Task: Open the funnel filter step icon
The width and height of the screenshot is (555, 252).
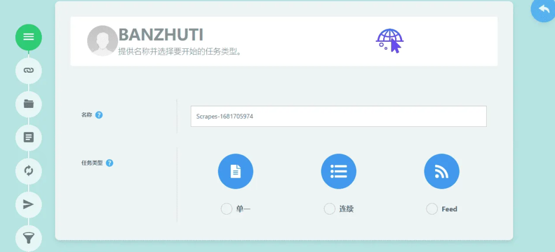Action: point(29,238)
